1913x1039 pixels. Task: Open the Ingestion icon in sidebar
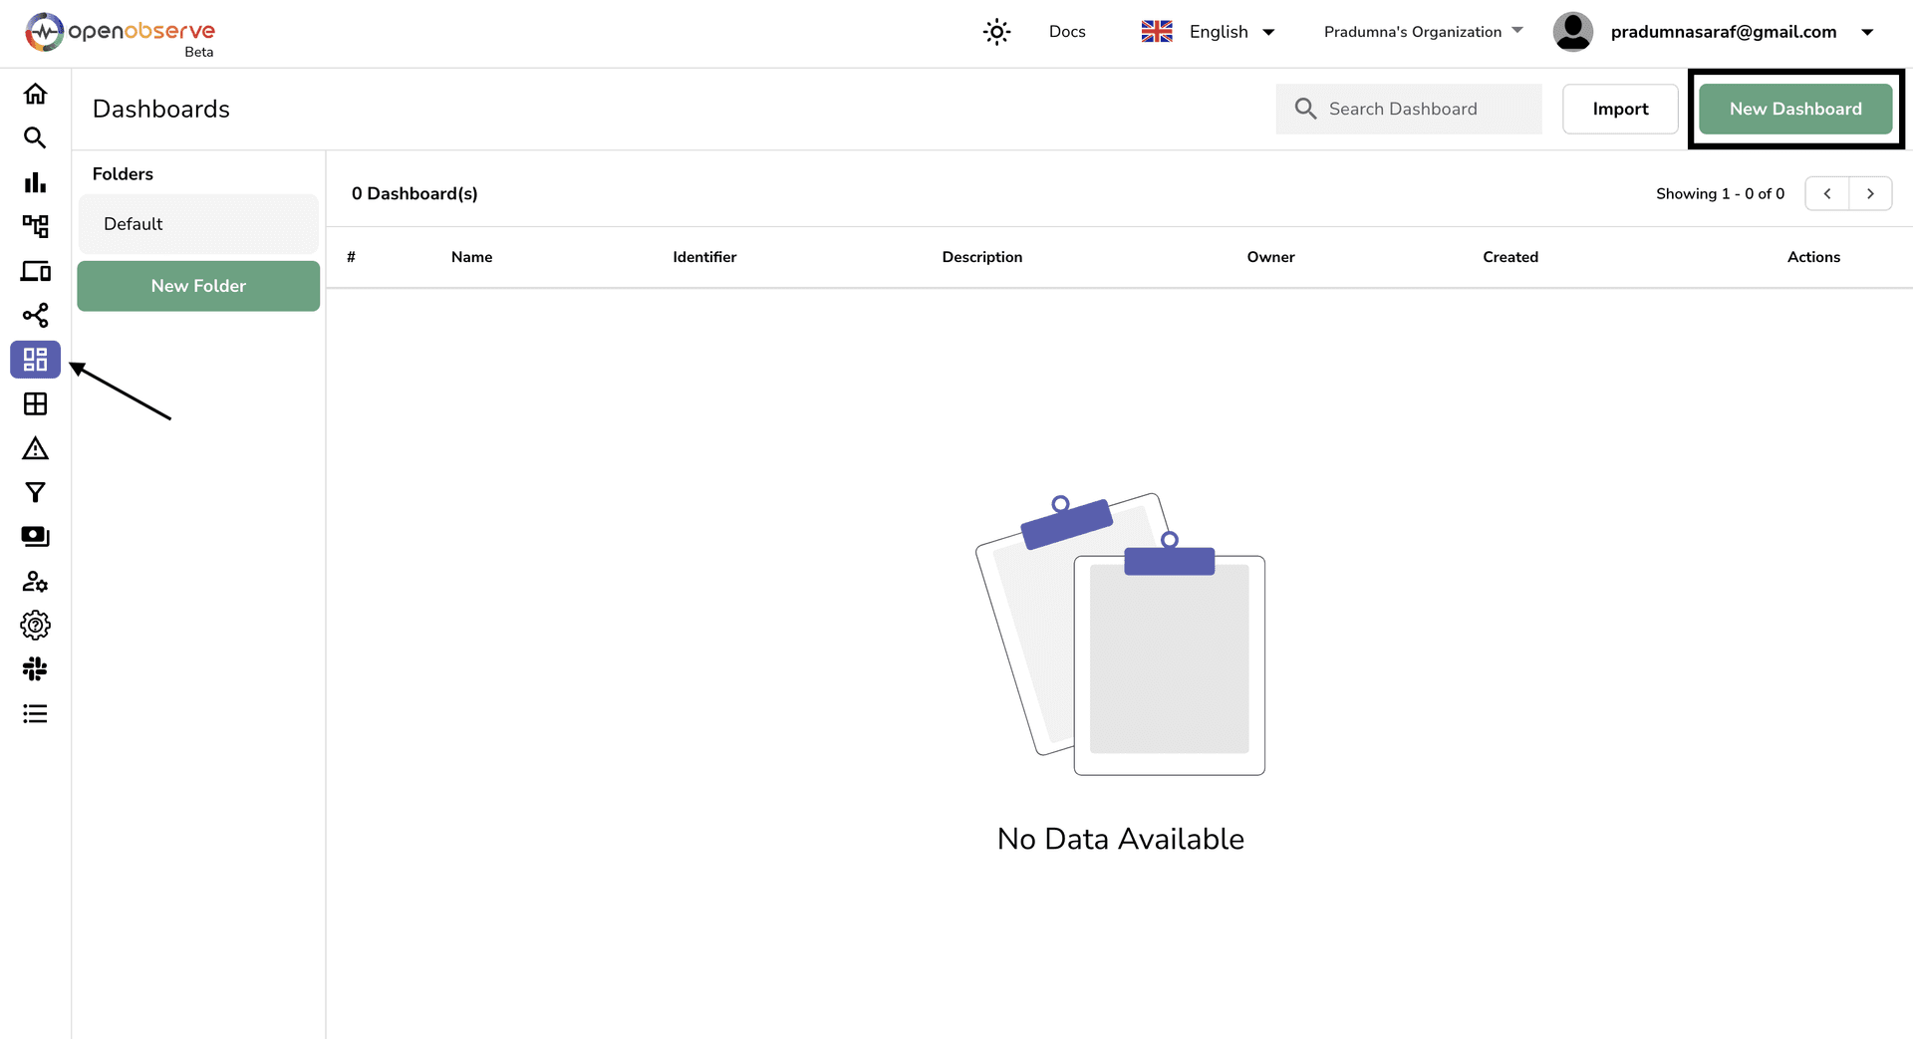click(x=35, y=537)
